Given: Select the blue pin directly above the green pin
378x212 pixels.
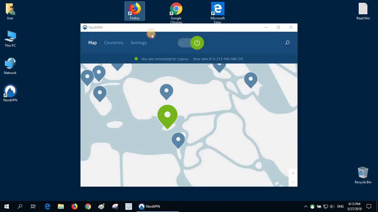Looking at the screenshot, I should click(166, 92).
